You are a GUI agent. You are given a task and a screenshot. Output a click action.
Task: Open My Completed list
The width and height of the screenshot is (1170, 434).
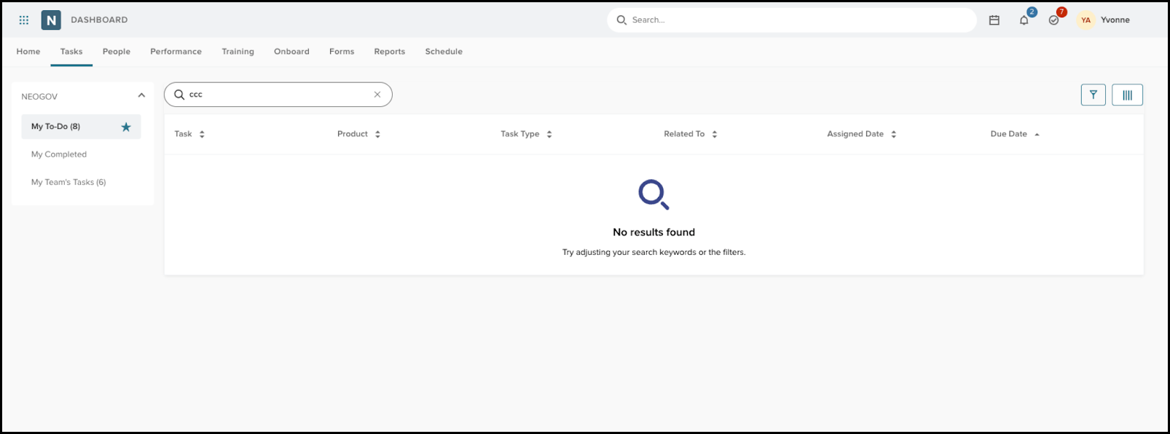[x=59, y=154]
